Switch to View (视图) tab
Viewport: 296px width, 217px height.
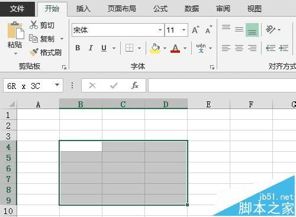pos(254,9)
